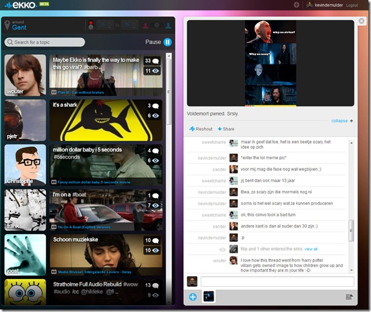Viewport: 371px width, 312px height.
Task: Toggle the traffic light status filter
Action: (x=91, y=25)
